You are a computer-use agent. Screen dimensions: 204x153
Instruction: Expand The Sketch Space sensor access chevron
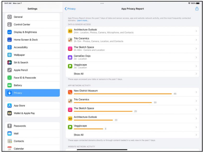pos(196,49)
